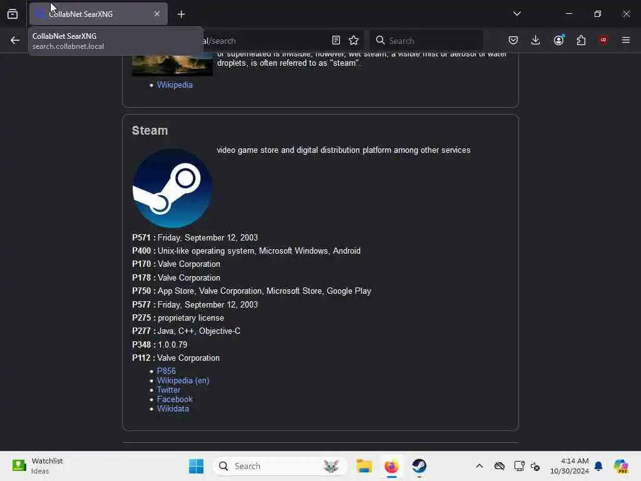Viewport: 641px width, 481px height.
Task: Open a new browser tab
Action: point(181,14)
